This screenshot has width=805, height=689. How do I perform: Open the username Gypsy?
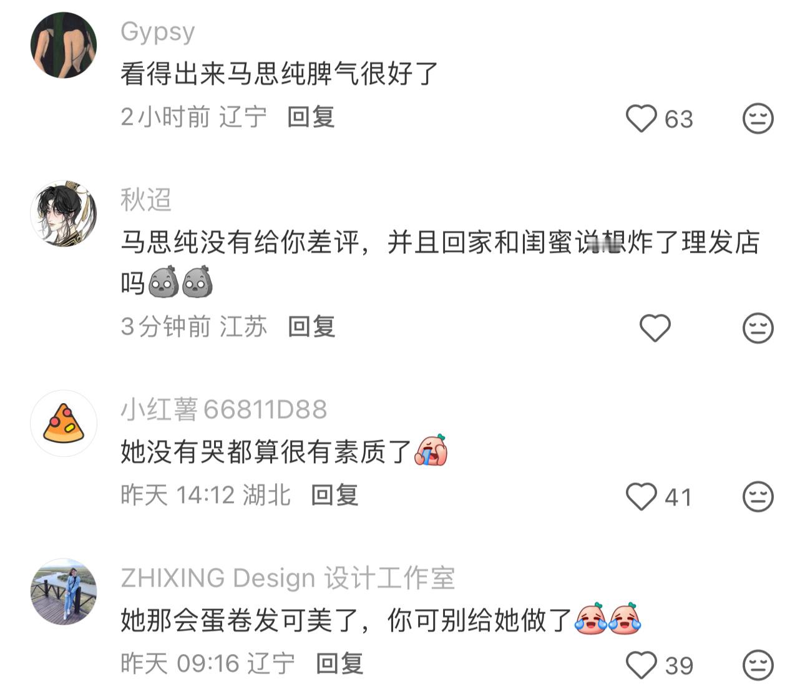click(158, 31)
